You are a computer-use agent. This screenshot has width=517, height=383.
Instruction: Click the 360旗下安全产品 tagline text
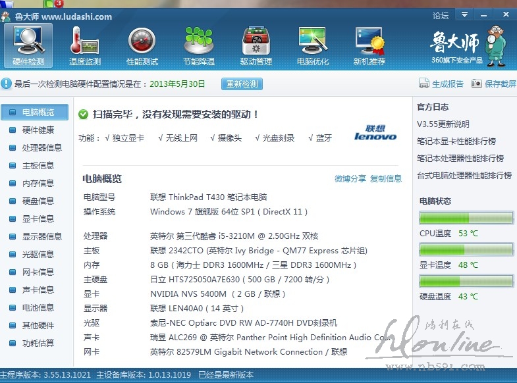457,61
